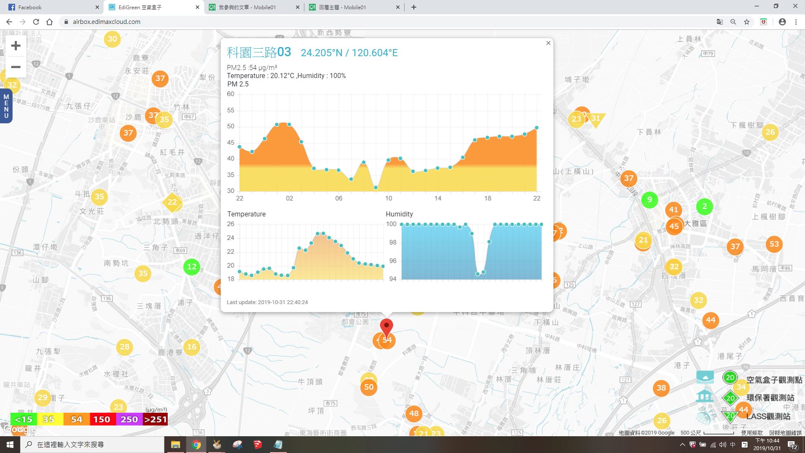This screenshot has width=805, height=453.
Task: Select the orange 38 station marker
Action: 661,388
